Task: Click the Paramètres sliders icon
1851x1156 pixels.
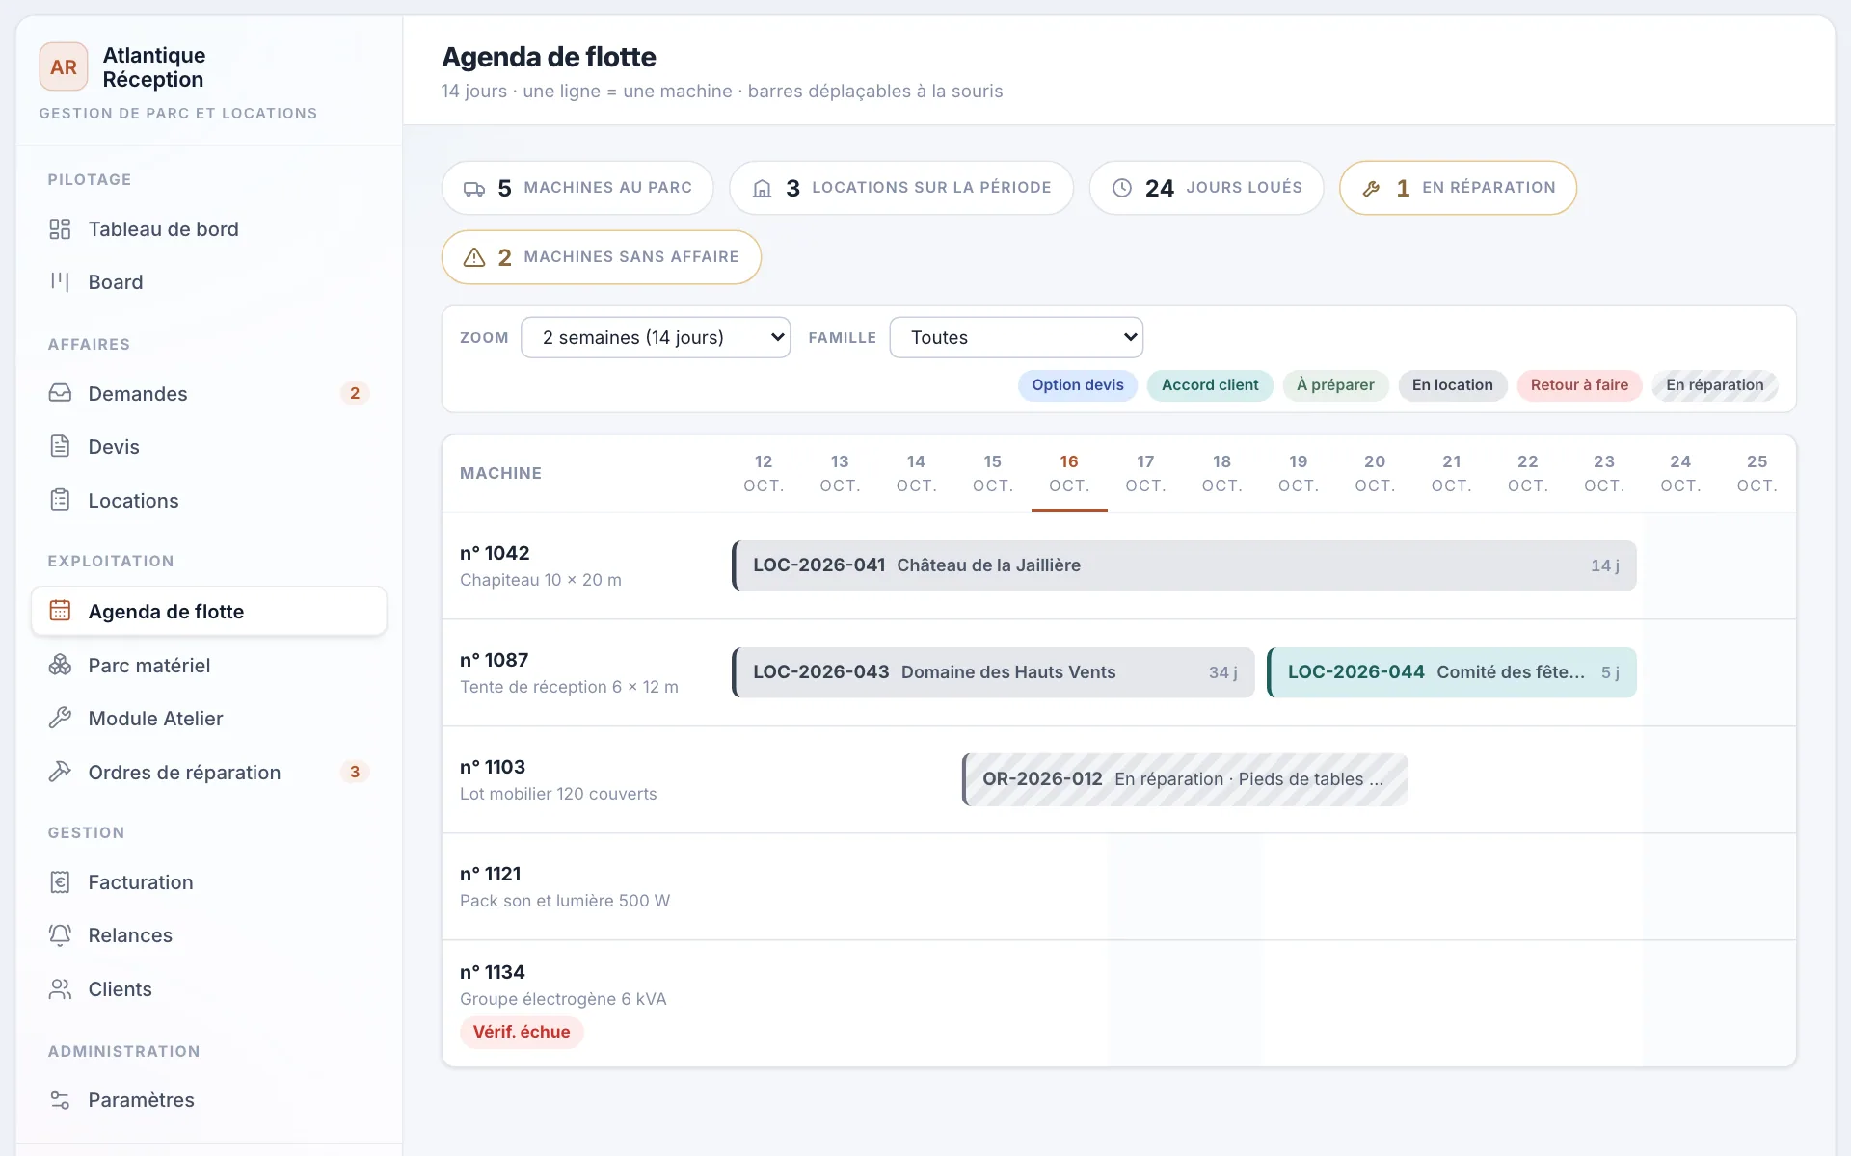Action: (x=60, y=1099)
